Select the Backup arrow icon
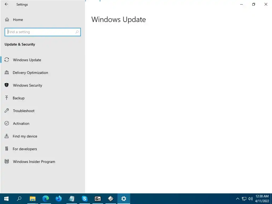Screen dimensions: 272x204 pyautogui.click(x=7, y=98)
